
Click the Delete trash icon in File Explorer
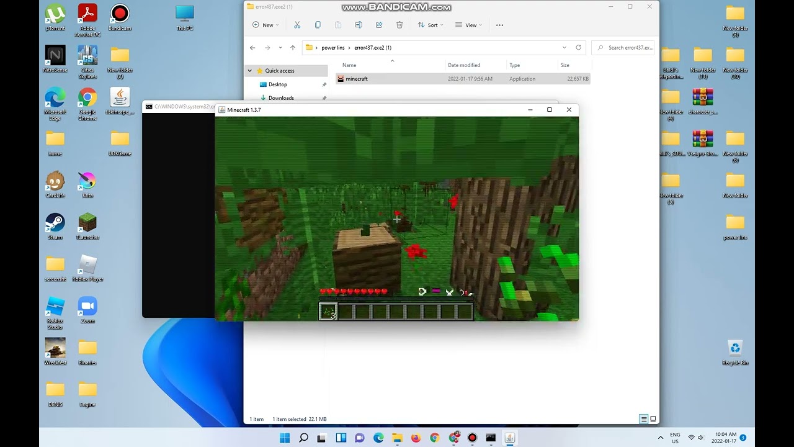coord(399,25)
